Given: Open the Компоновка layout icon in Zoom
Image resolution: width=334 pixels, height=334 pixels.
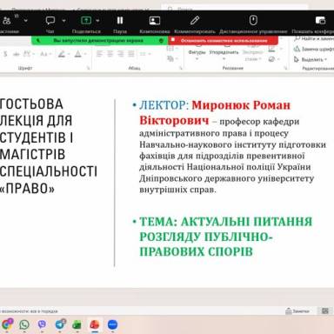Looking at the screenshot, I should click(155, 21).
